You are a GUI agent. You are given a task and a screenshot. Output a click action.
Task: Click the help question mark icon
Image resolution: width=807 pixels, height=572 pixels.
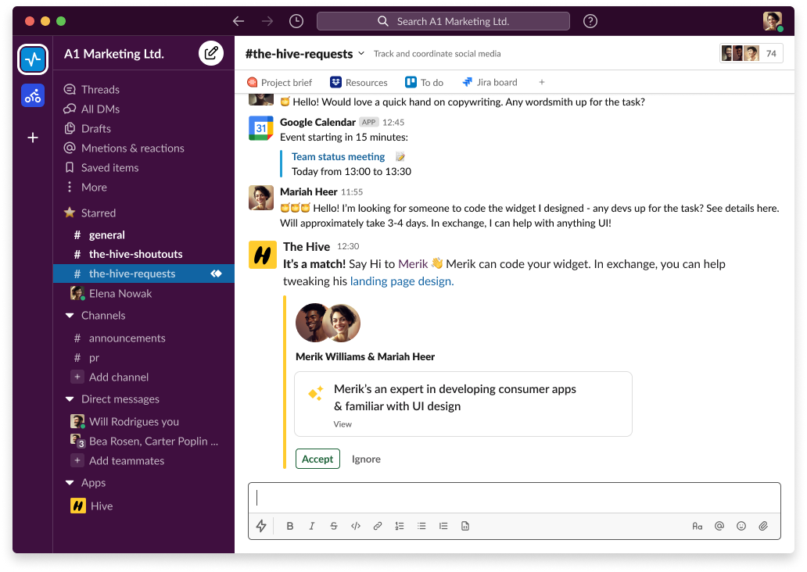(x=590, y=21)
